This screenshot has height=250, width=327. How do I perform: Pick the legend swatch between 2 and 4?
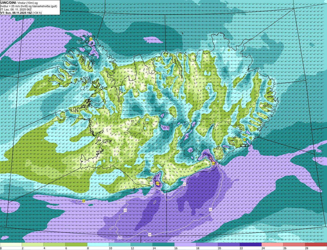[33, 245]
